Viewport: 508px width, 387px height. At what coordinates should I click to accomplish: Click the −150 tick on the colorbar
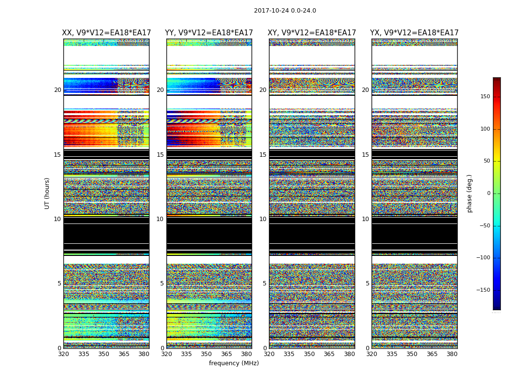pos(483,290)
